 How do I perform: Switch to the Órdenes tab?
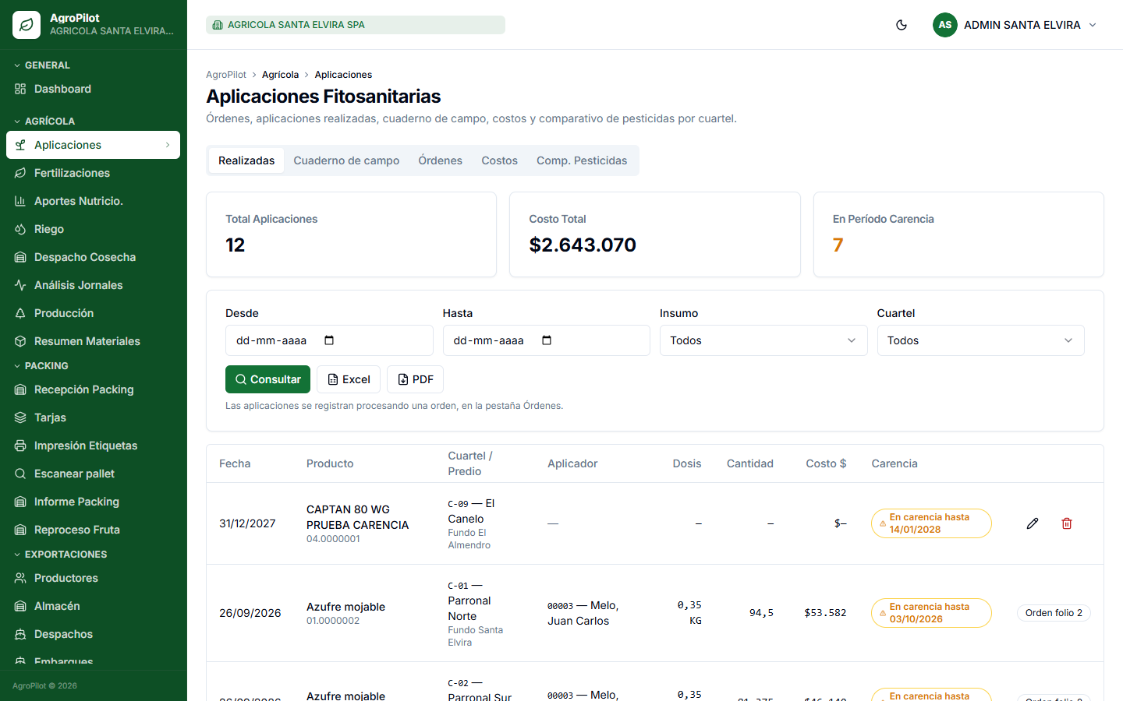point(440,160)
